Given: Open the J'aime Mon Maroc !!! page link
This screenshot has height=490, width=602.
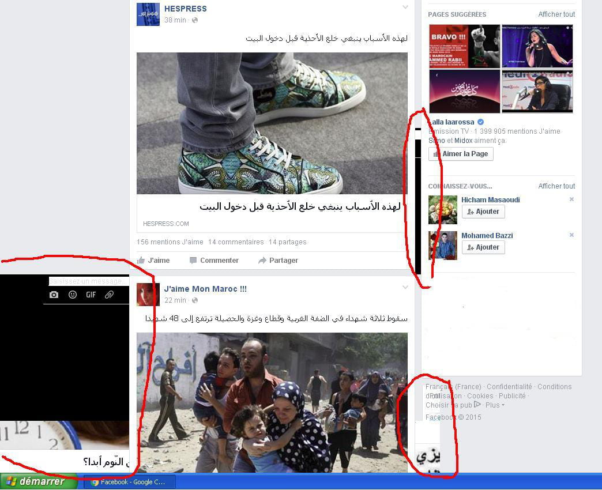Looking at the screenshot, I should coord(205,289).
